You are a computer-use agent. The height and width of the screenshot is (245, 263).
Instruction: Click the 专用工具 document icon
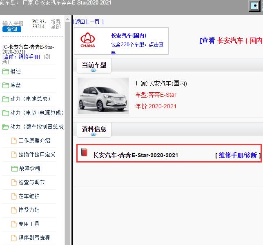[14, 224]
